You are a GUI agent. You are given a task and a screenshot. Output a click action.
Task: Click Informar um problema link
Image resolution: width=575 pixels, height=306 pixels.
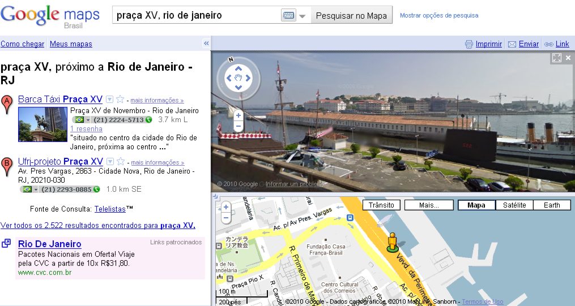click(x=296, y=184)
